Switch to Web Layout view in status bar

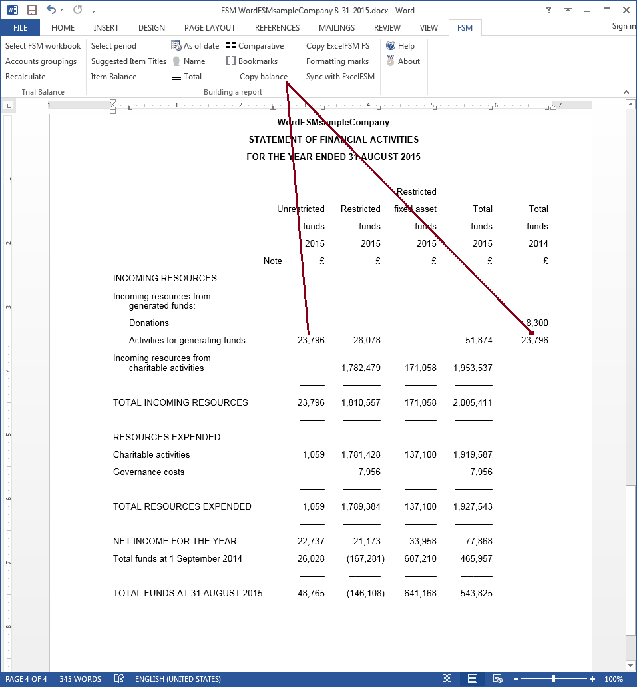497,679
